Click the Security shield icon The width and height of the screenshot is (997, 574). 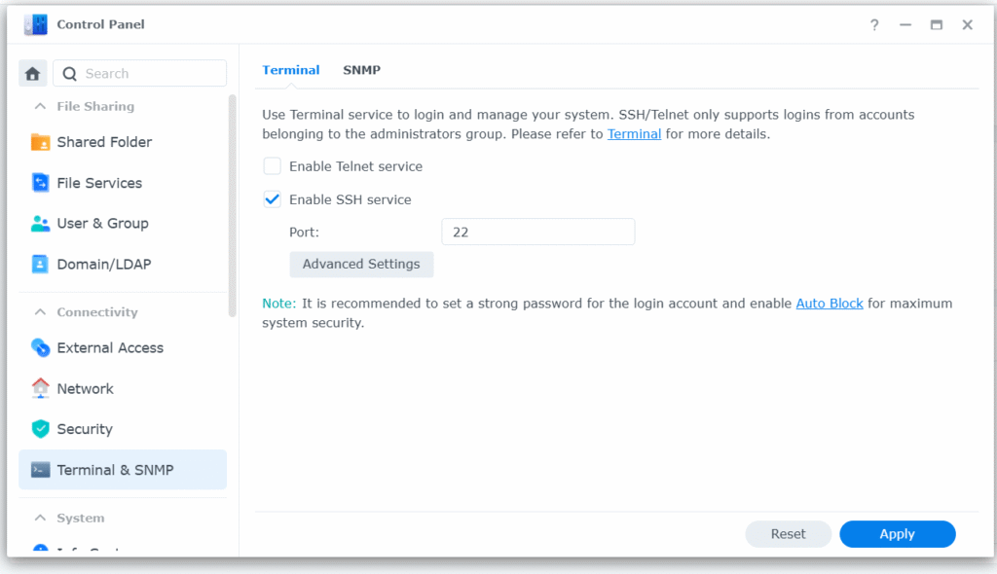coord(40,429)
